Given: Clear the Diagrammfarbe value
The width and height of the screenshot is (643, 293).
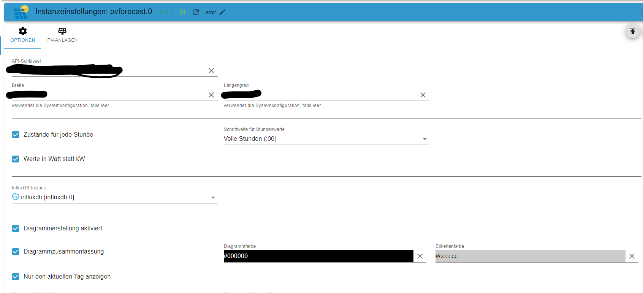Looking at the screenshot, I should tap(420, 256).
